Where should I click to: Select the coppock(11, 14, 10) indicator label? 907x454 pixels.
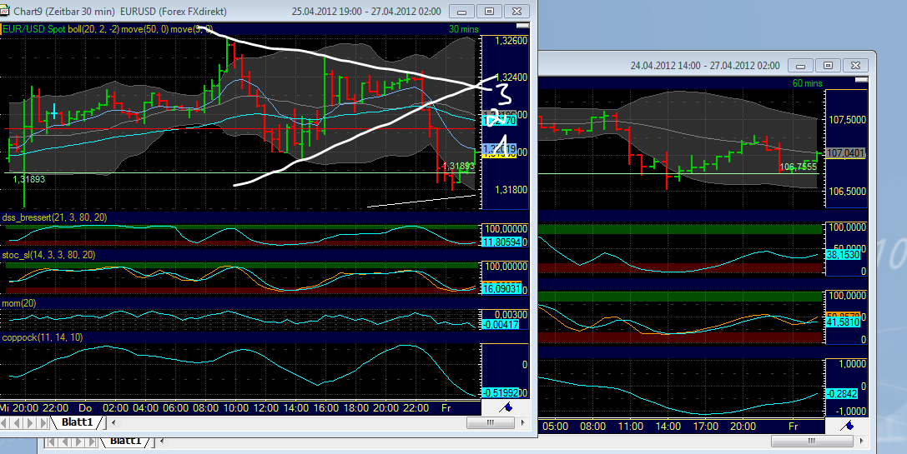pos(43,337)
